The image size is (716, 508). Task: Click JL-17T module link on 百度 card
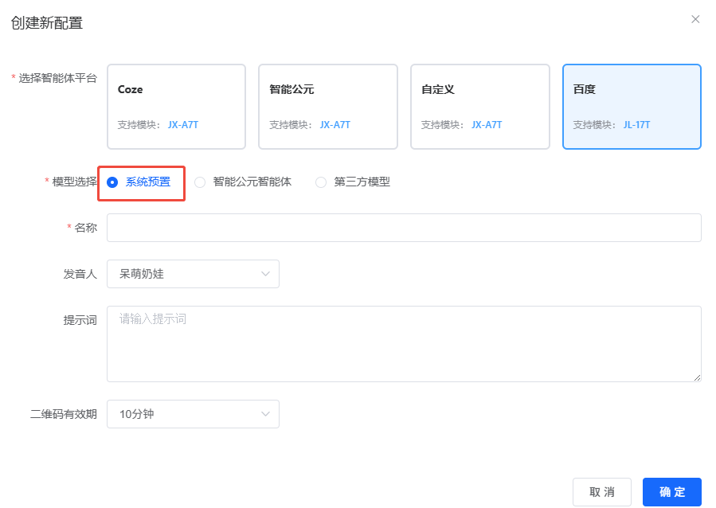point(636,124)
